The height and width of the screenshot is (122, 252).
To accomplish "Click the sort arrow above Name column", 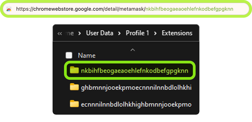I will click(x=132, y=50).
